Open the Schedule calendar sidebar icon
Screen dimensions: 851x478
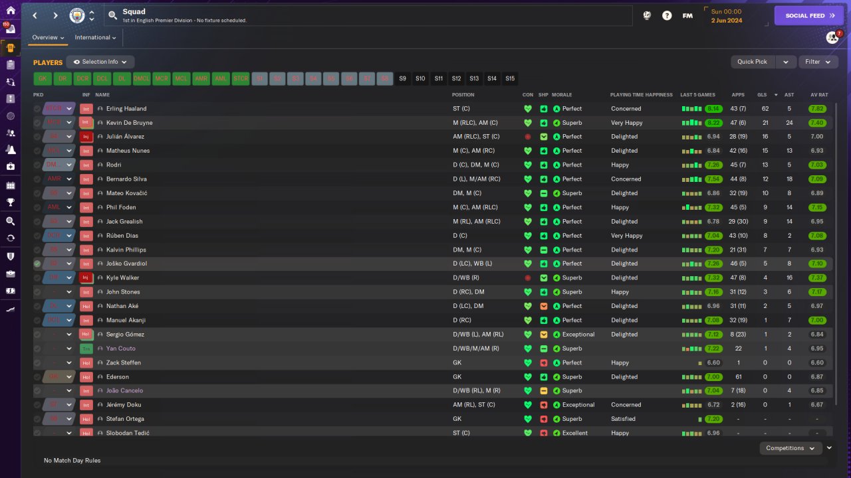pos(10,186)
